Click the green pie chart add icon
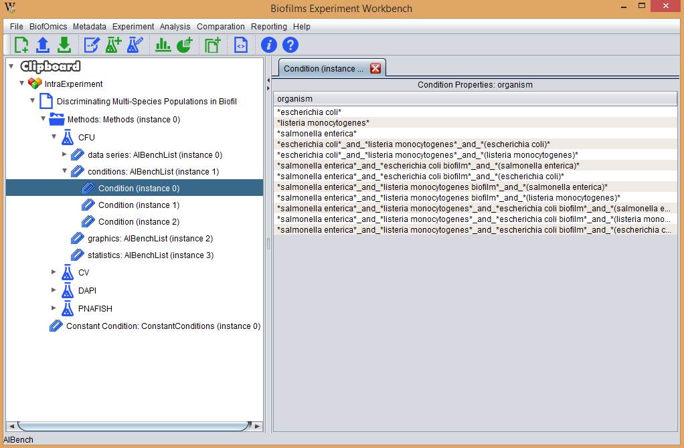 [x=185, y=45]
